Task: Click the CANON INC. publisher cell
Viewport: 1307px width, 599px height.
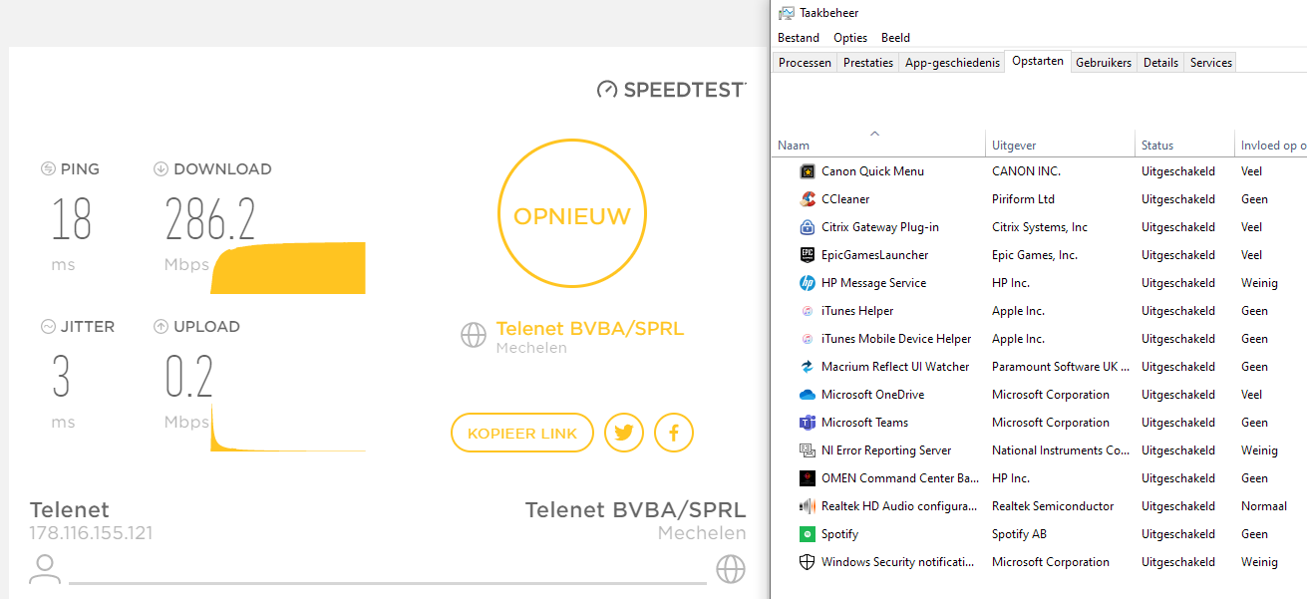Action: (x=1026, y=171)
